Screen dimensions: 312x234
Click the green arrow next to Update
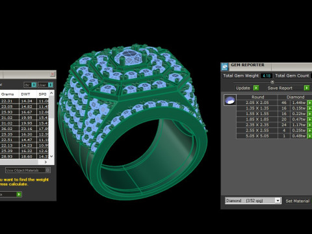[256, 88]
